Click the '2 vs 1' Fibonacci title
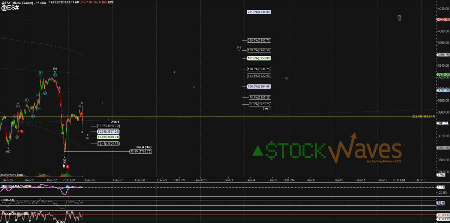450x223 pixels. coord(115,122)
